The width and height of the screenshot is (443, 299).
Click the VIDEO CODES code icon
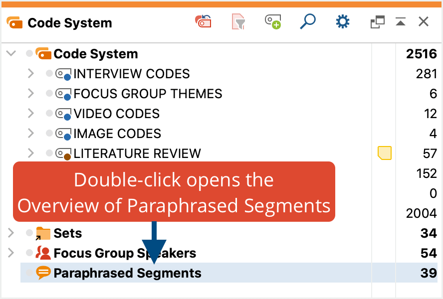point(63,114)
